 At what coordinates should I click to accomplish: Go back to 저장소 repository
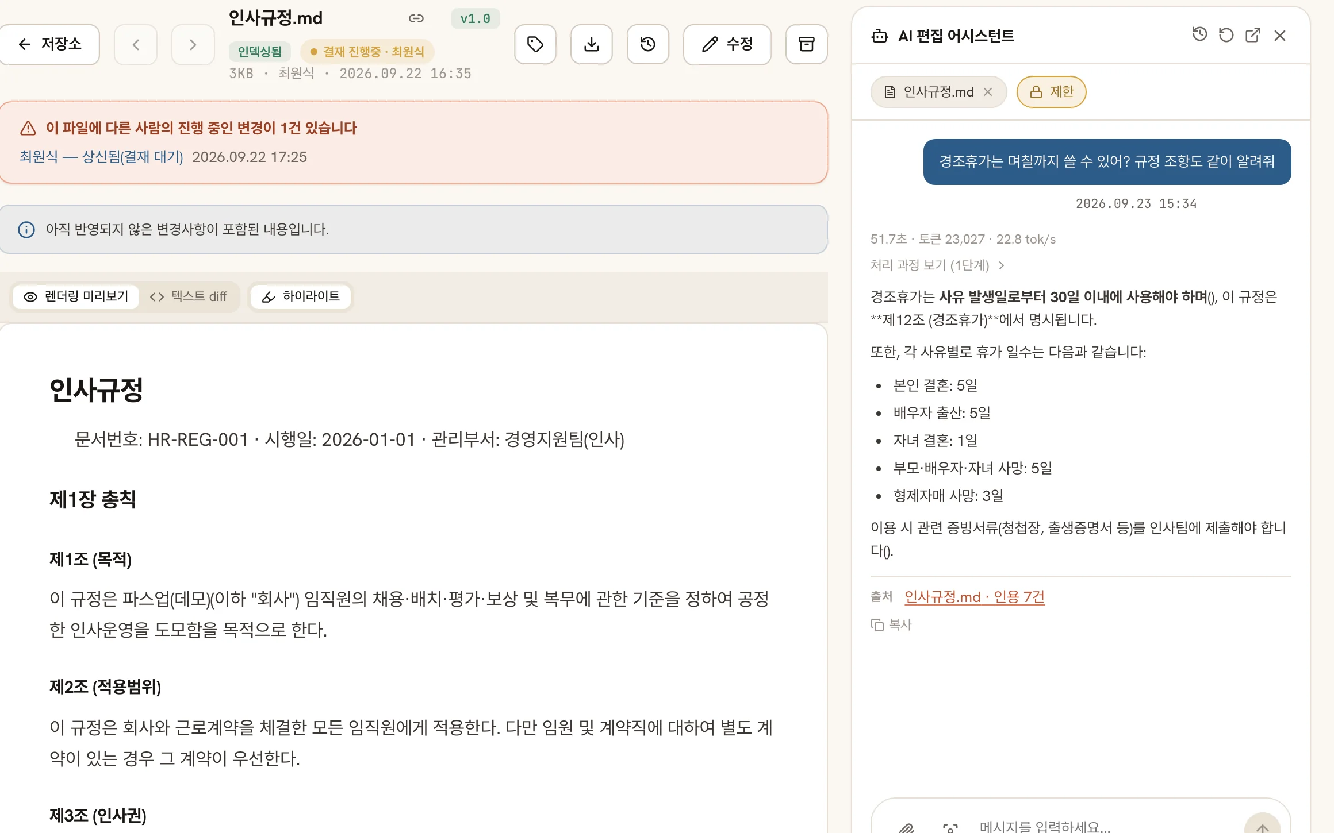click(49, 44)
